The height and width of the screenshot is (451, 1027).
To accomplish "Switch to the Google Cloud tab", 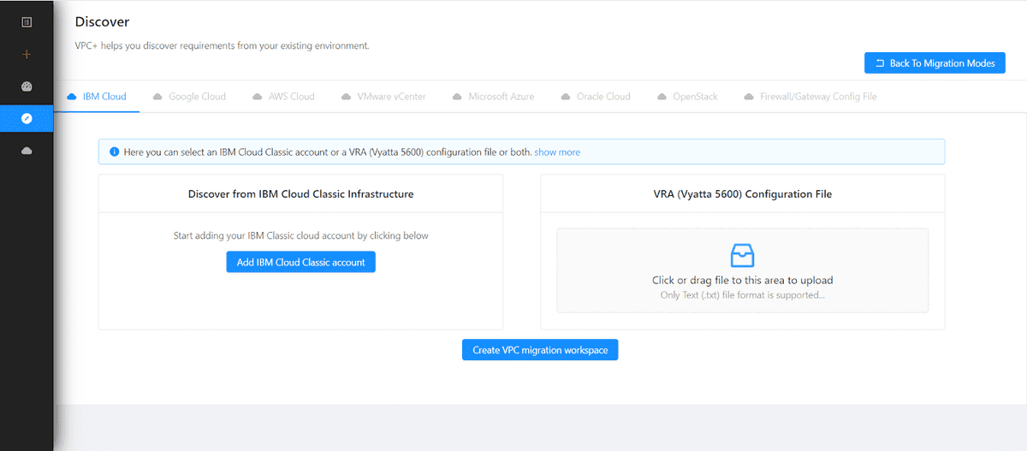I will (x=189, y=97).
